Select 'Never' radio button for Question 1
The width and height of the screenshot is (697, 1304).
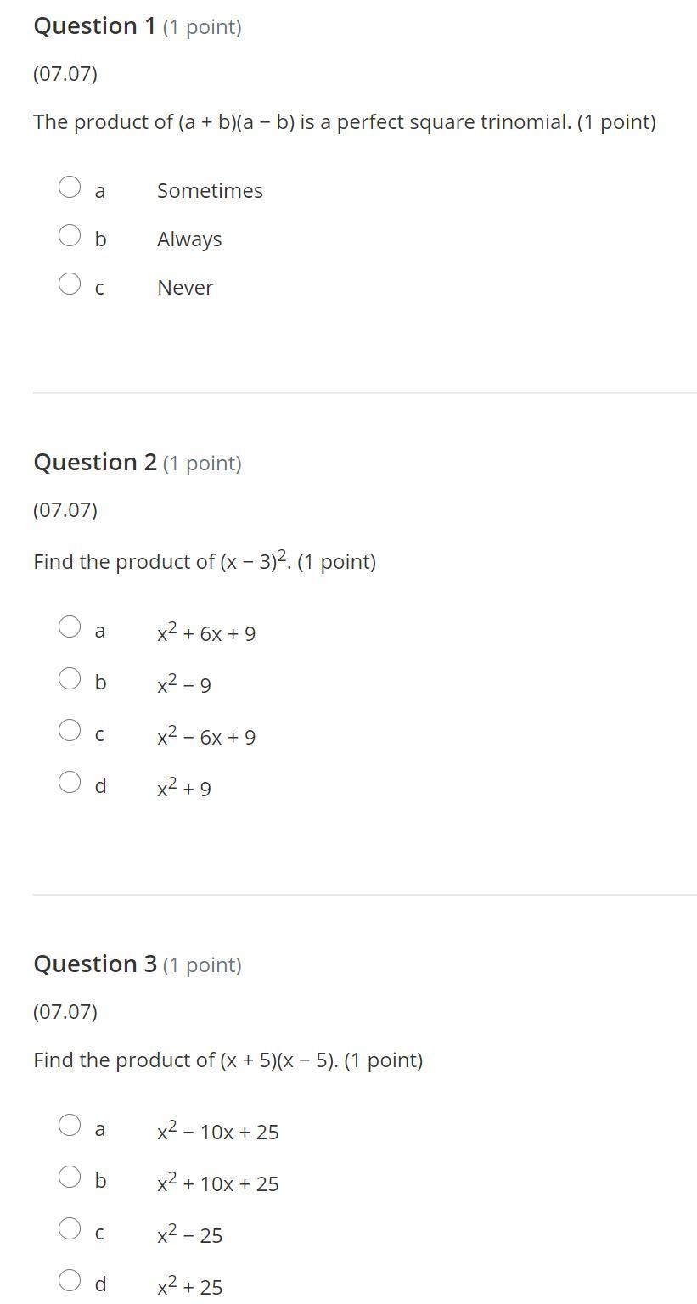[70, 284]
